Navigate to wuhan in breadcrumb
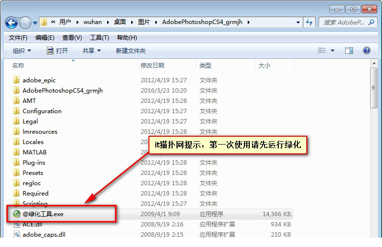 [92, 22]
